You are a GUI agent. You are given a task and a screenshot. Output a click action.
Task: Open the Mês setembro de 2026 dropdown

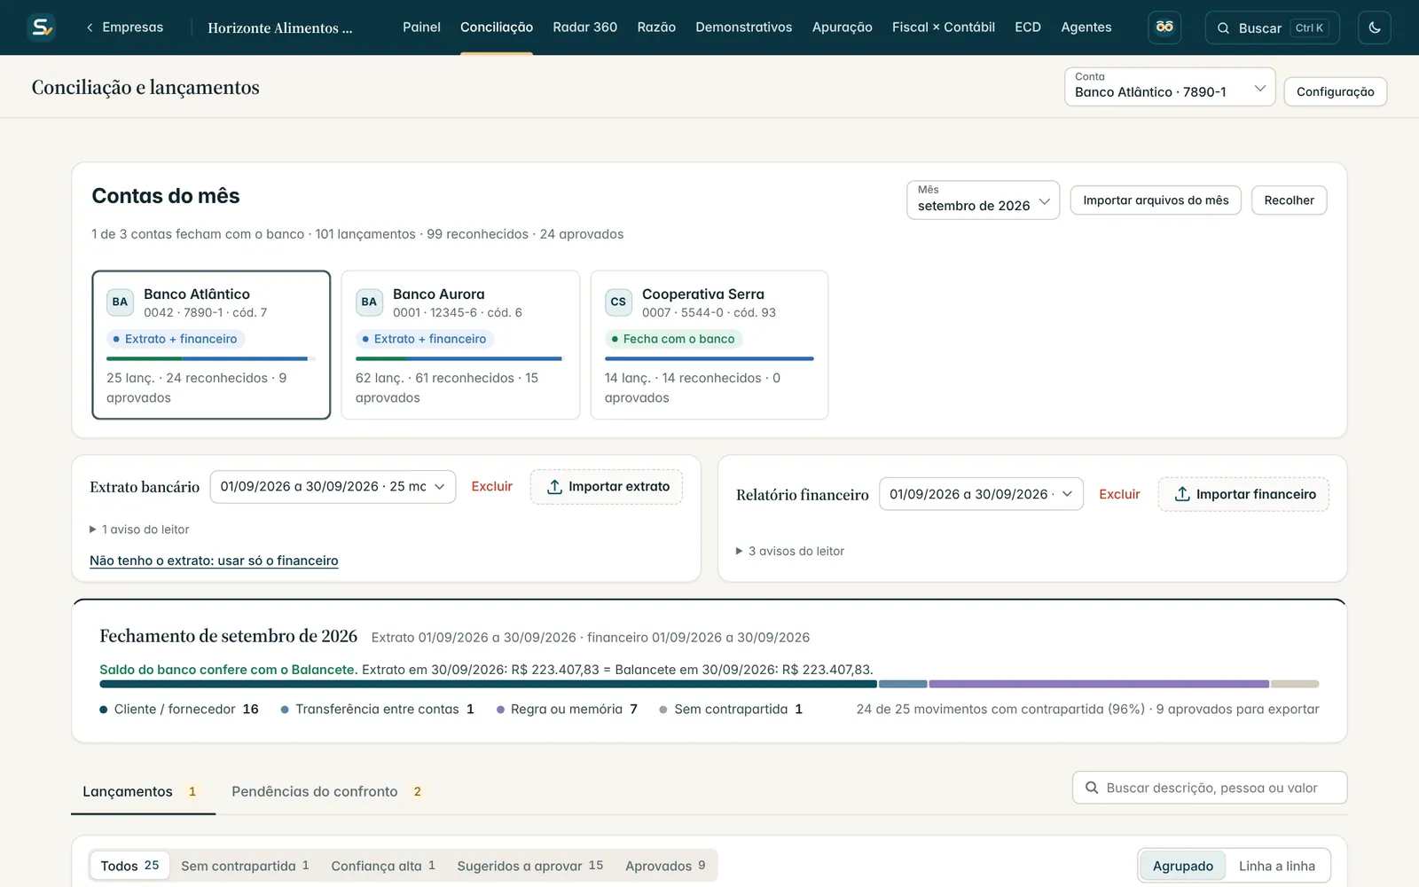click(983, 200)
